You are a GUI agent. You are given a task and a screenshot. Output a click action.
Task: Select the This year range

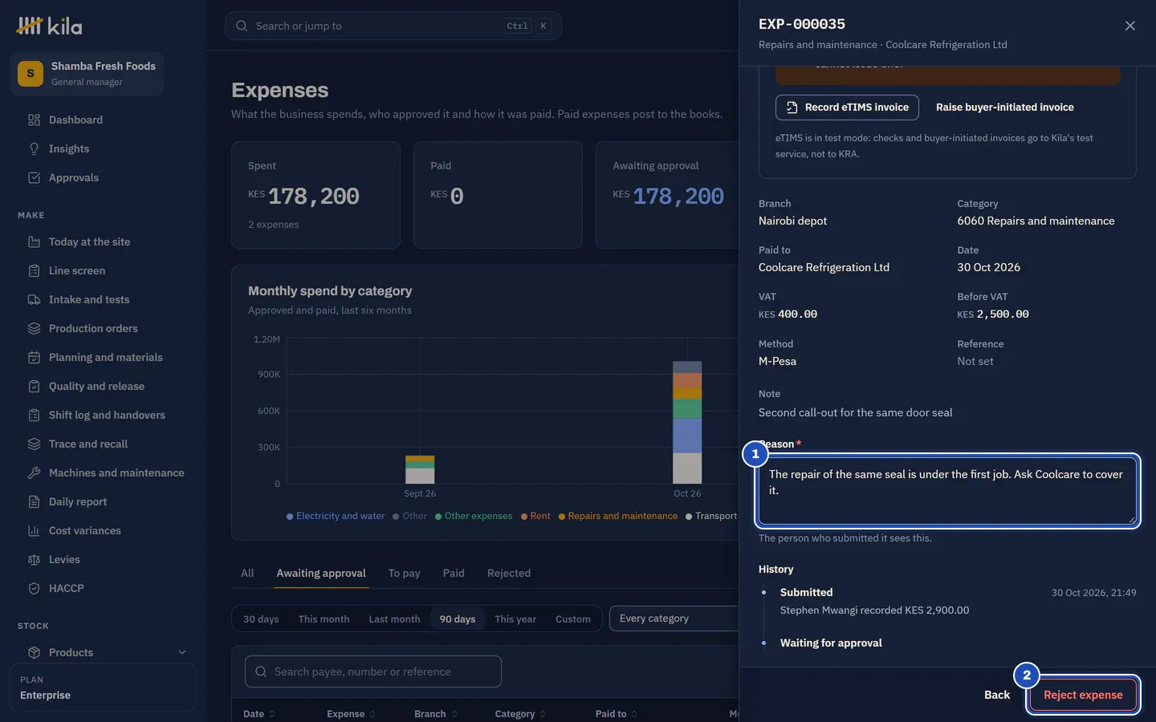[x=515, y=619]
